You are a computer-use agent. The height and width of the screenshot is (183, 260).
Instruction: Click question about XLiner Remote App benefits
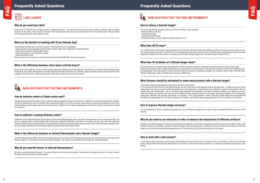pyautogui.click(x=46, y=42)
